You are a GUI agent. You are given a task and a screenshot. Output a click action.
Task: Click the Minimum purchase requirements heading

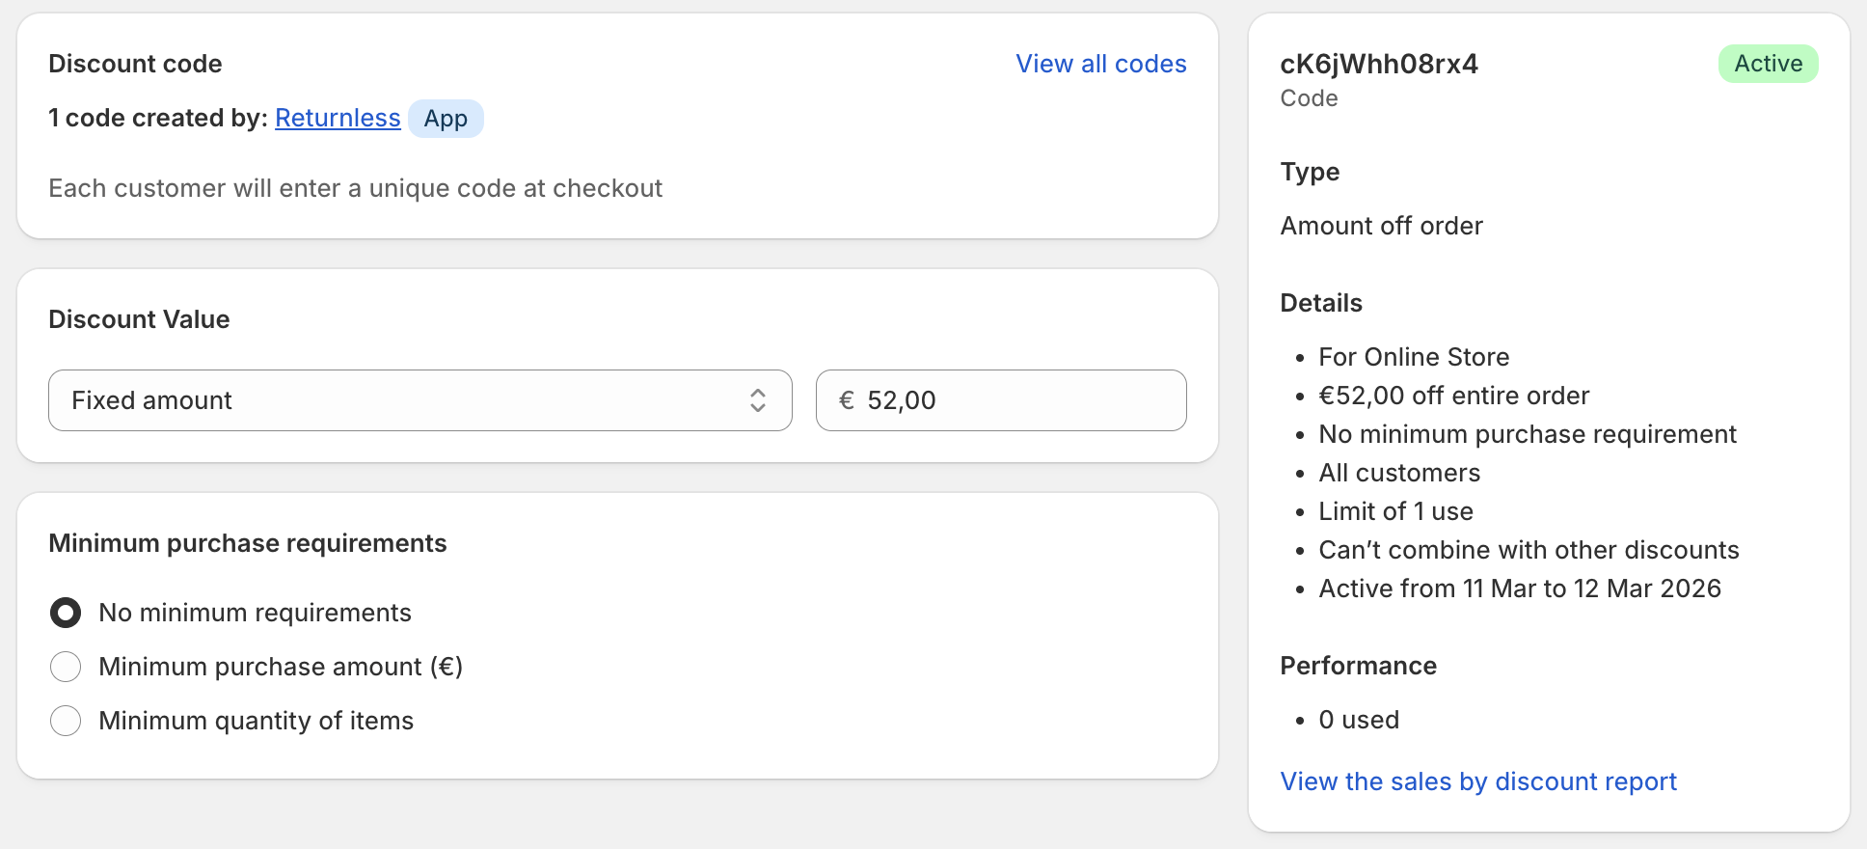click(x=247, y=543)
